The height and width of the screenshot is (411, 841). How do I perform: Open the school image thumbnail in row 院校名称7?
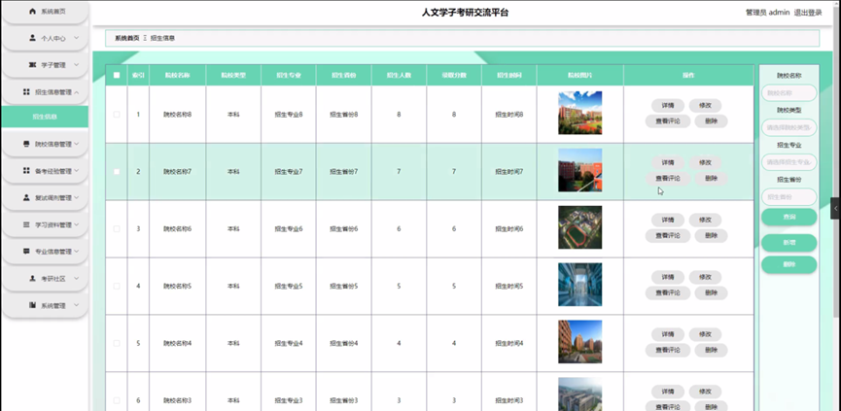click(x=579, y=170)
